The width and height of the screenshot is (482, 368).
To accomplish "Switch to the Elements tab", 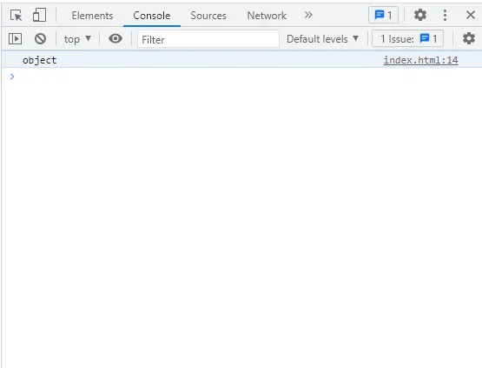I will pos(92,16).
